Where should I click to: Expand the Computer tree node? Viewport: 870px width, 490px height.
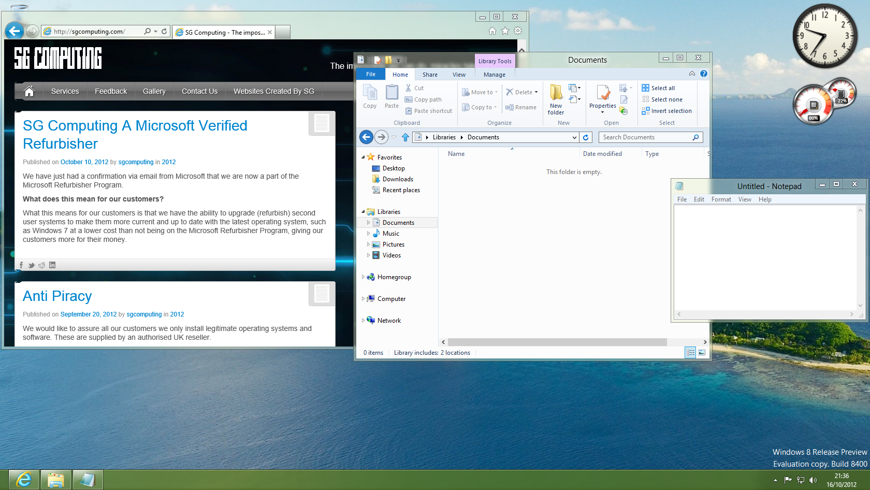point(363,299)
